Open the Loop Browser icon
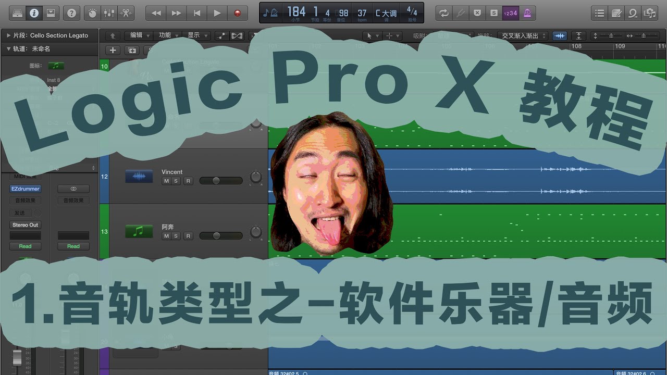 (633, 13)
